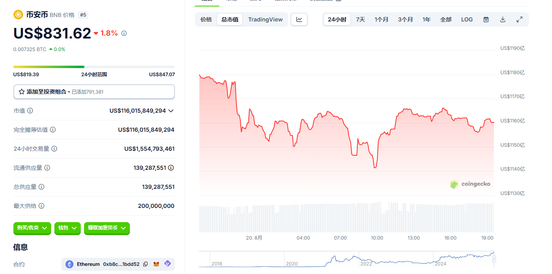Image resolution: width=552 pixels, height=274 pixels.
Task: Select the 24小时 time range
Action: (x=337, y=19)
